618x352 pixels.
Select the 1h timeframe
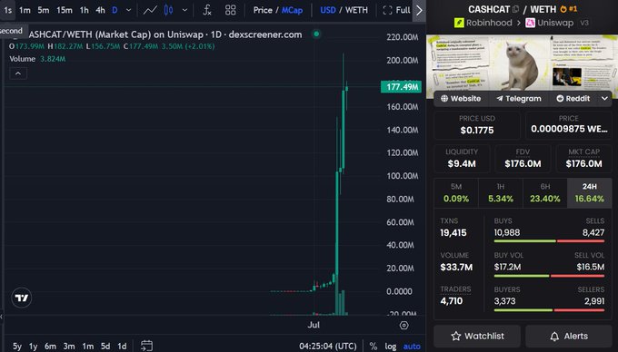(85, 10)
